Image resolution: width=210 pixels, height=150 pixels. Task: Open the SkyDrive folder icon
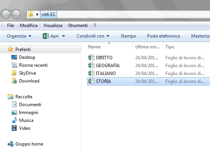(x=14, y=73)
